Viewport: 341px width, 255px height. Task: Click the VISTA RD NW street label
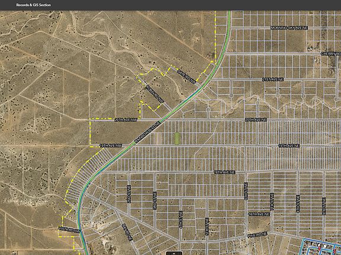click(69, 230)
